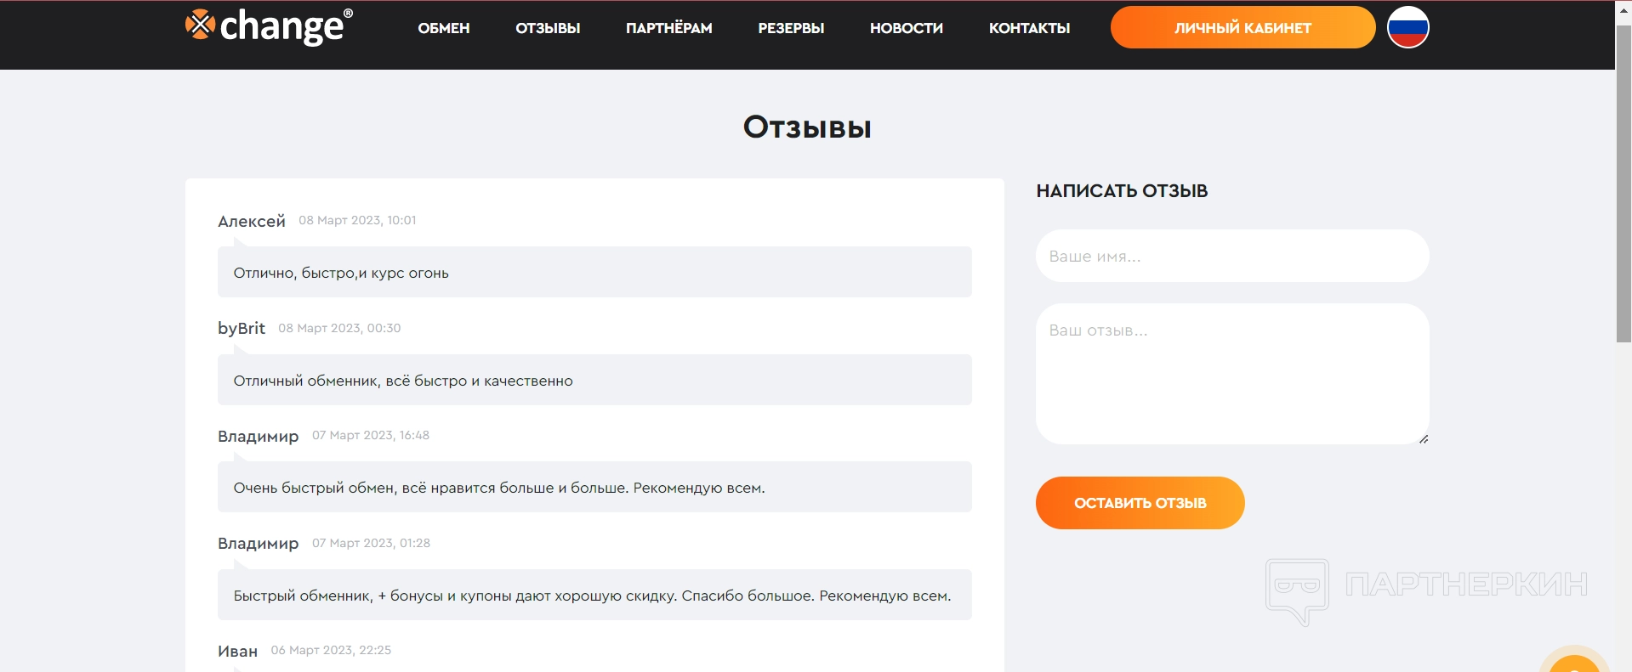Click the author name Иван

click(x=237, y=651)
